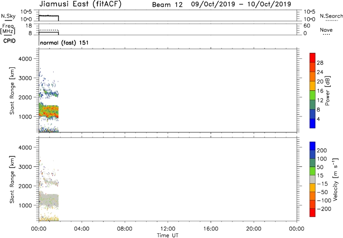Click the 'CPID' label
Viewport: 343px width, 238px height.
coord(9,41)
